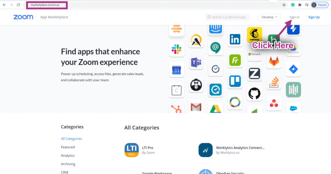
Task: Click the teal @ app icon
Action: point(216,48)
